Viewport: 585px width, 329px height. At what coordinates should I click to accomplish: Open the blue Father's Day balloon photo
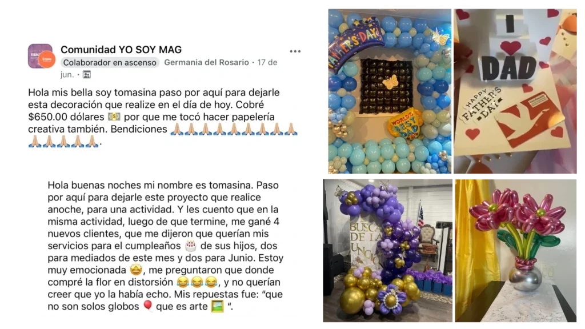[390, 91]
